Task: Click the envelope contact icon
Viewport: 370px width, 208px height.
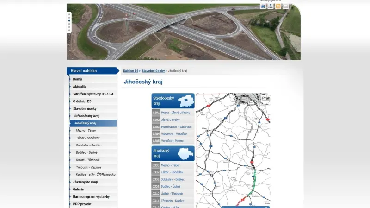Action: (285, 6)
